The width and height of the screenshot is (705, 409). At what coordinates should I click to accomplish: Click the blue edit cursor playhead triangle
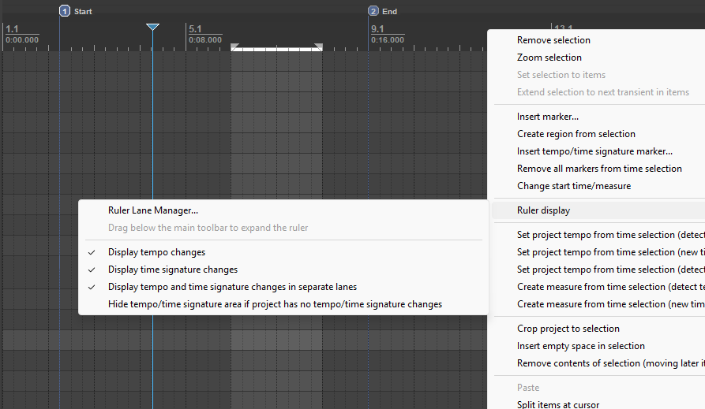(152, 28)
